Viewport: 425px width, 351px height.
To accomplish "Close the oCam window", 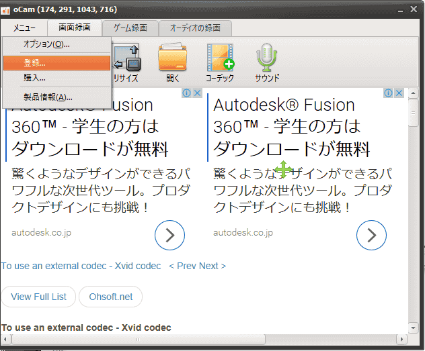I will [414, 9].
